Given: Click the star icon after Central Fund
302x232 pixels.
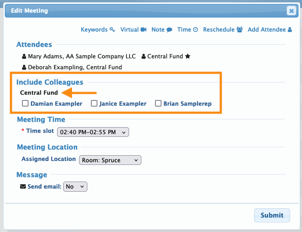Looking at the screenshot, I should (x=187, y=57).
